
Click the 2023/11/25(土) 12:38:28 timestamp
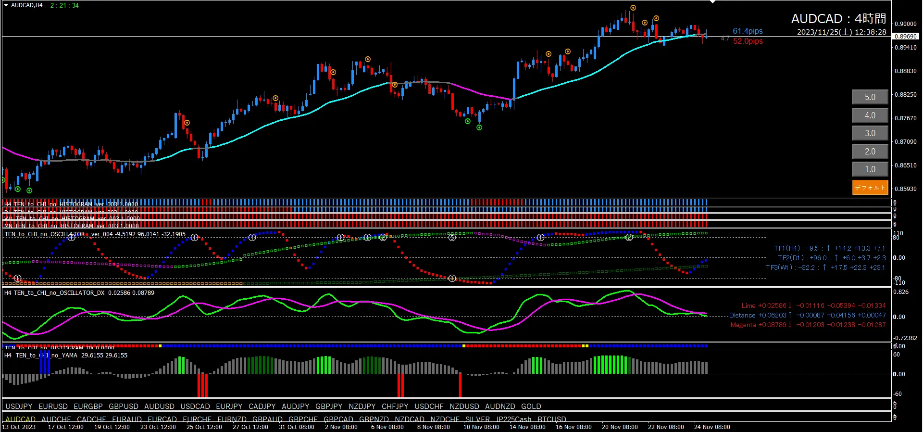pyautogui.click(x=842, y=32)
